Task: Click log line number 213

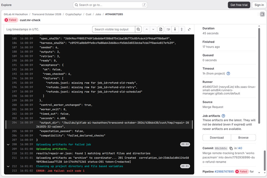Action: coord(14,171)
